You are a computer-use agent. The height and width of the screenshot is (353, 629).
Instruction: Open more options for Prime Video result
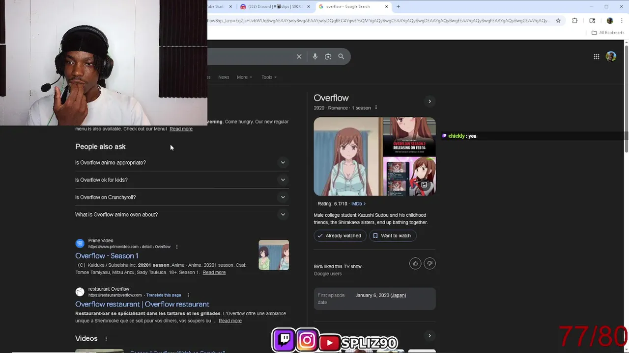coord(176,247)
